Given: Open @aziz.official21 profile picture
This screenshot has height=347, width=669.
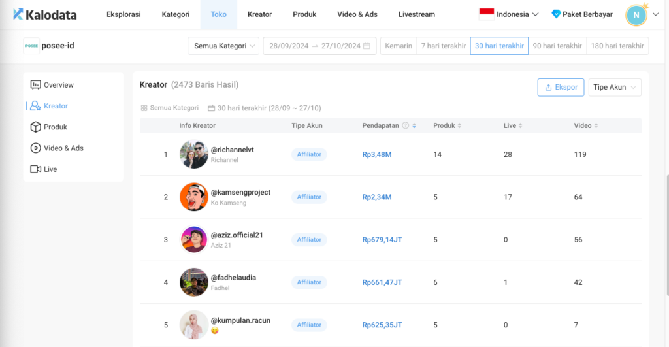Looking at the screenshot, I should tap(193, 239).
